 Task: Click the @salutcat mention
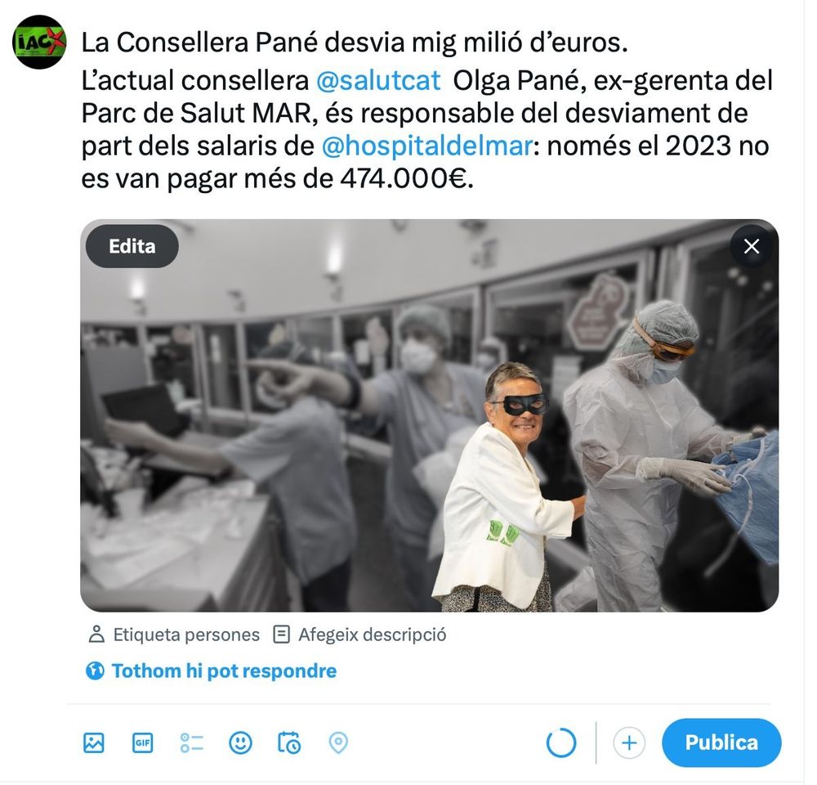pos(378,81)
